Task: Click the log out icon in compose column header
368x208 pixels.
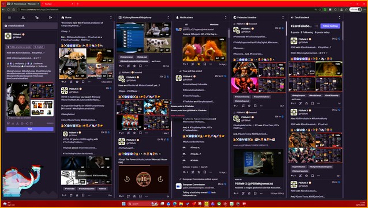Action: [x=50, y=18]
